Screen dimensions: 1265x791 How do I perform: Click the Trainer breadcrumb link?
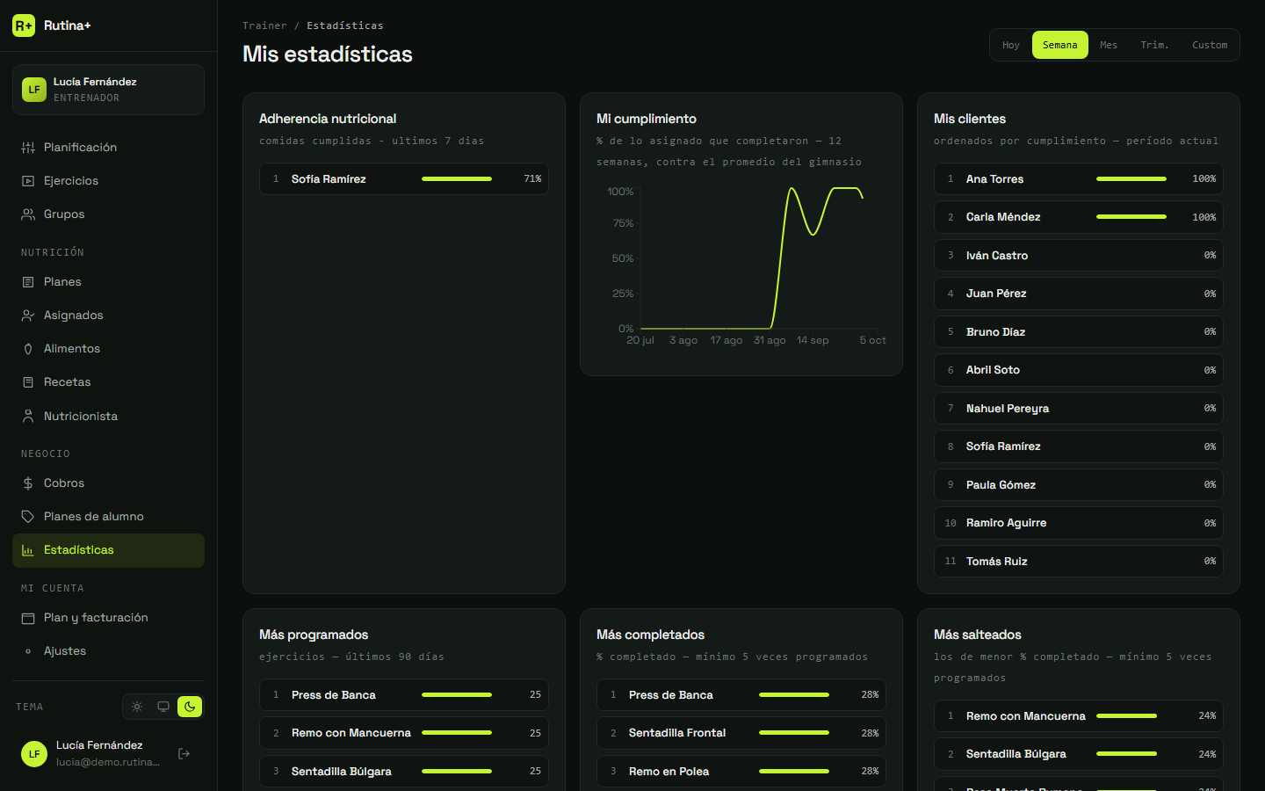pyautogui.click(x=264, y=25)
